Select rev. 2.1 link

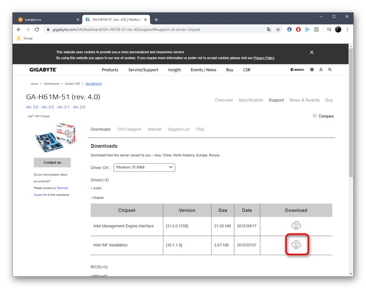point(63,107)
